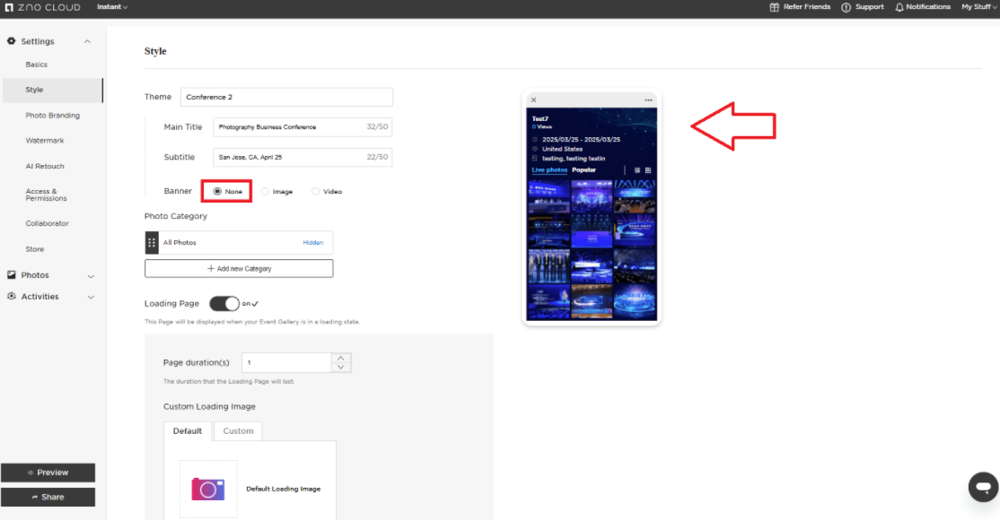Click Add new Category button
This screenshot has height=520, width=1000.
[x=239, y=268]
